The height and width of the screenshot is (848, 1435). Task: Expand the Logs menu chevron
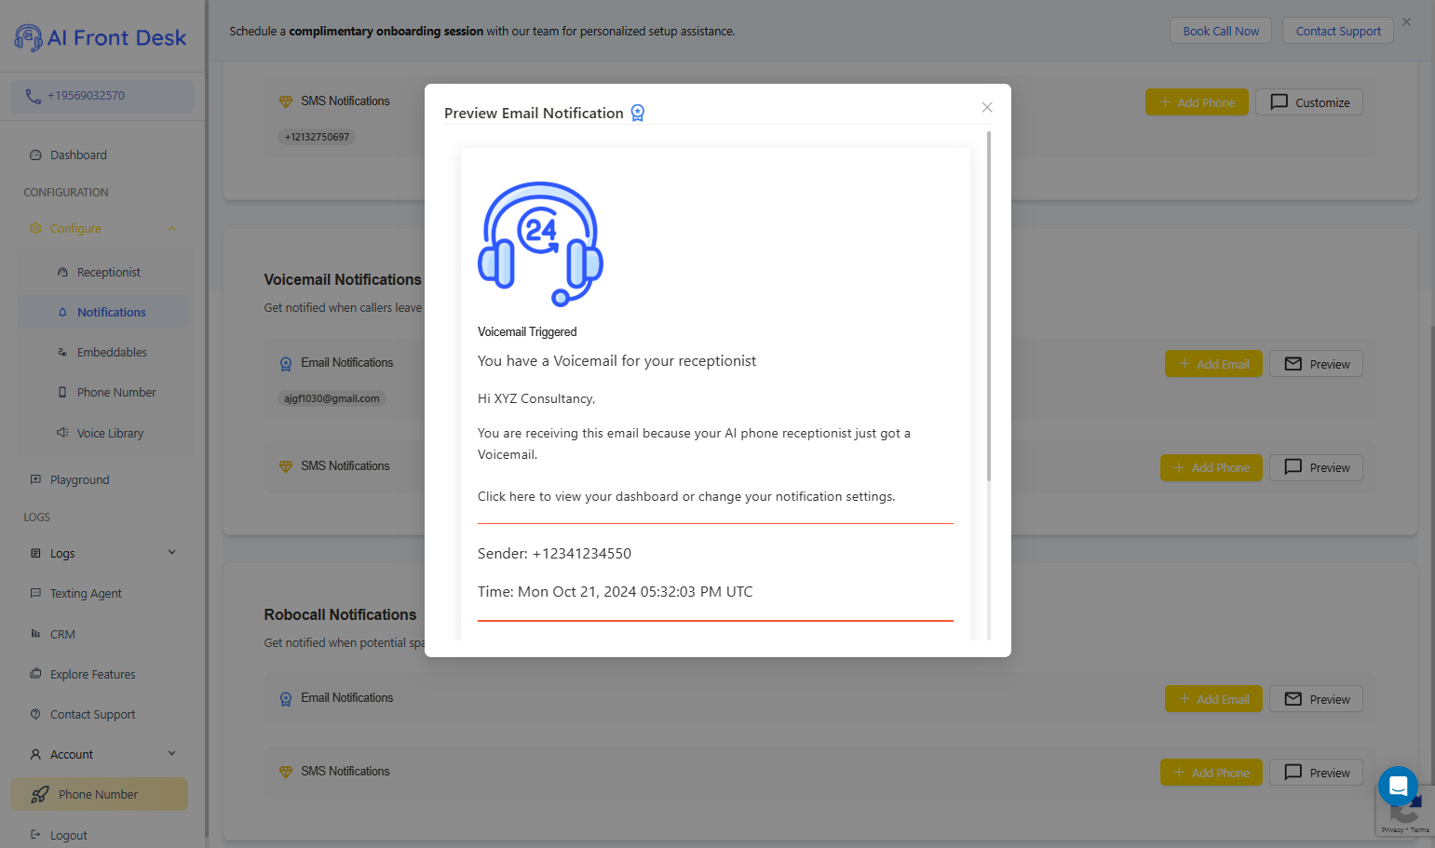coord(171,553)
